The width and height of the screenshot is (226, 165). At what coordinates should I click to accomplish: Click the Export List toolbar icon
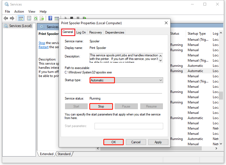pos(42,18)
